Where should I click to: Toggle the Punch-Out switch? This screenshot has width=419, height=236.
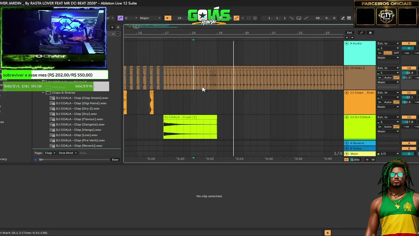click(306, 18)
